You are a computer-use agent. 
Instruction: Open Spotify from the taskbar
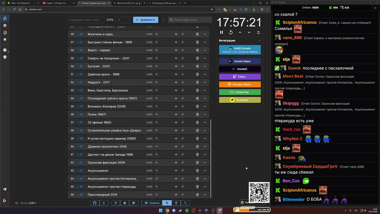187,210
